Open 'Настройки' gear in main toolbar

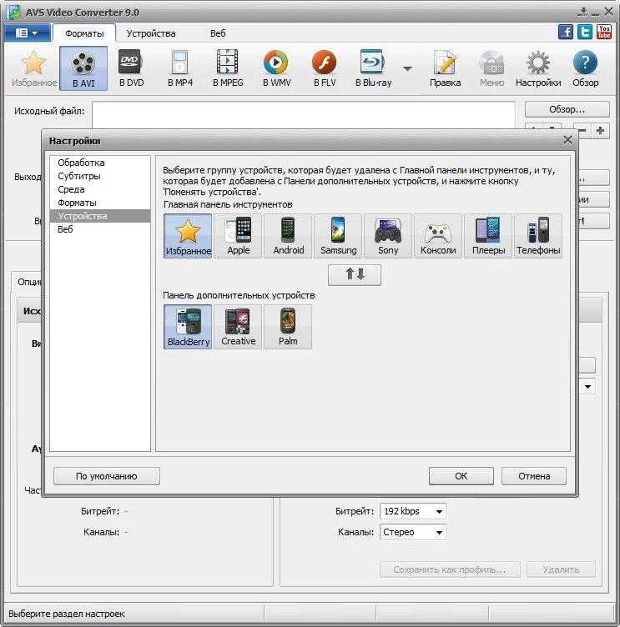pos(538,68)
